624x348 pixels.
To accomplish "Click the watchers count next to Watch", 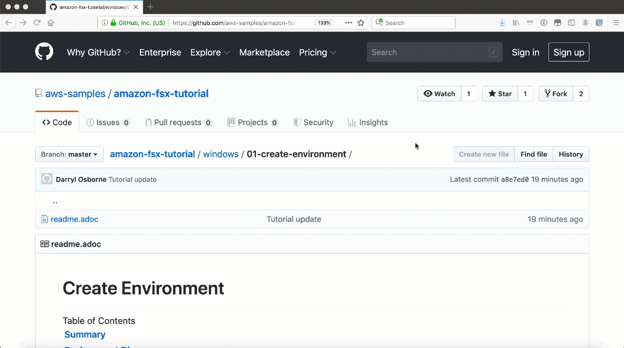I will pos(468,94).
